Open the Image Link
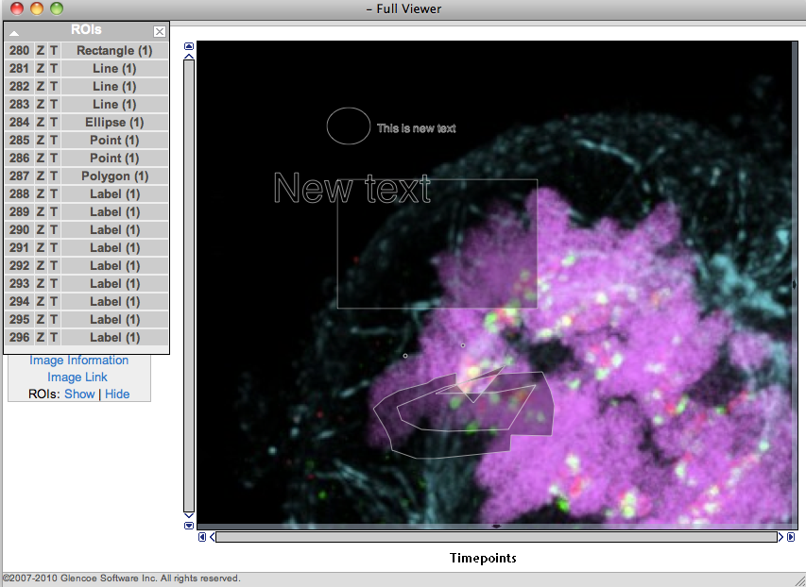 (77, 377)
